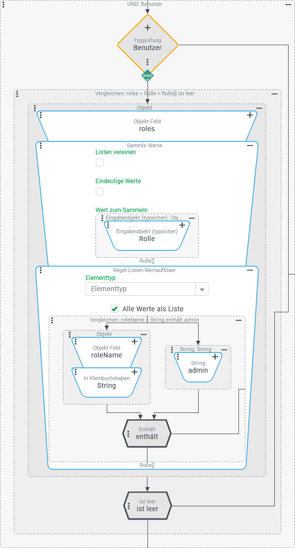295x548 pixels.
Task: Open three-dot menu on ist leer node
Action: (x=128, y=505)
